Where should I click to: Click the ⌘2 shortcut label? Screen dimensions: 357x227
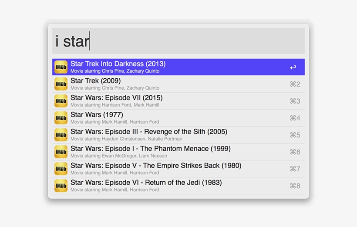[x=295, y=84]
